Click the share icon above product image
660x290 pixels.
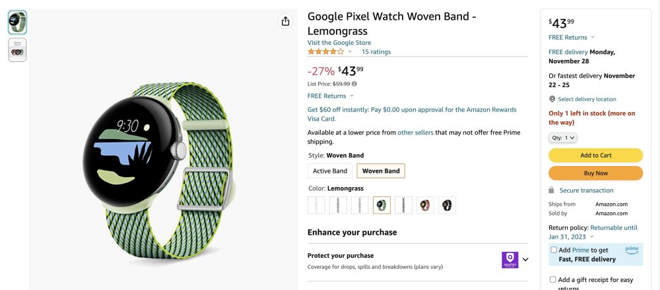tap(285, 21)
